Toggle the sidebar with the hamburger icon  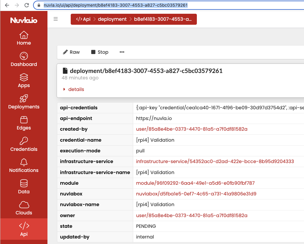click(55, 19)
